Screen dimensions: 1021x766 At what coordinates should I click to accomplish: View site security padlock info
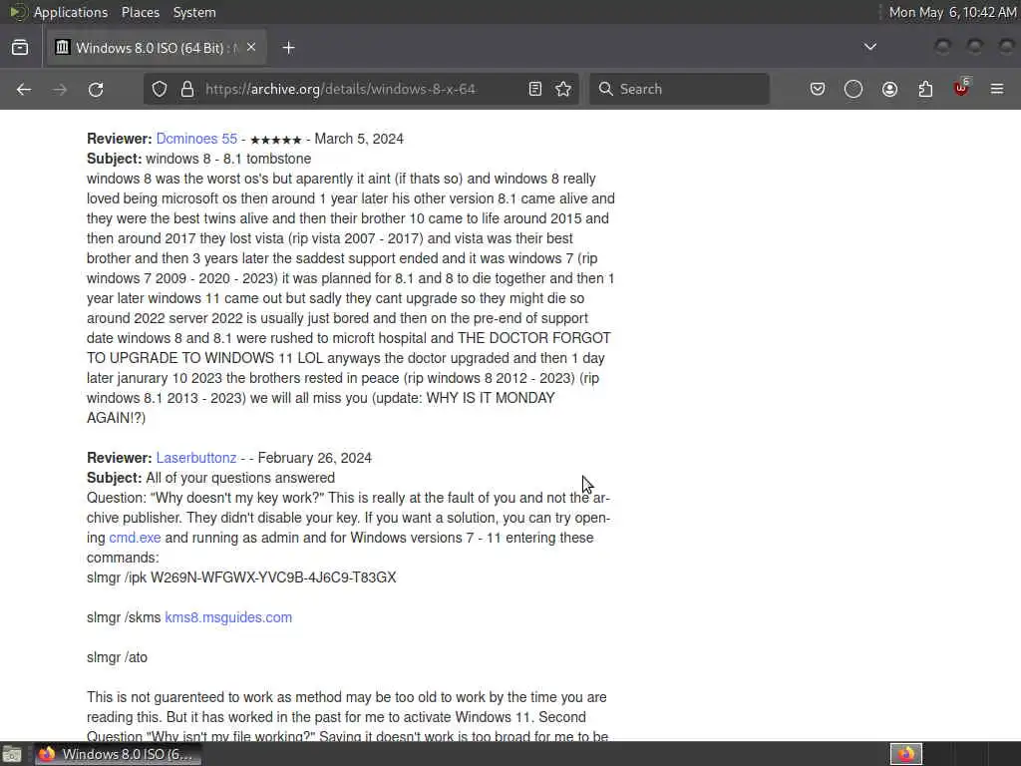point(187,89)
